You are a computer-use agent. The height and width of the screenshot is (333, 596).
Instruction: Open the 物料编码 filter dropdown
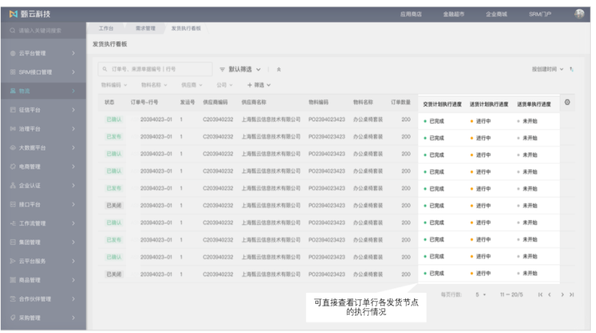tap(114, 85)
